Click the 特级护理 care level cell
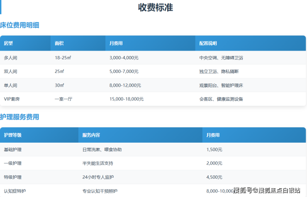 click(12, 177)
